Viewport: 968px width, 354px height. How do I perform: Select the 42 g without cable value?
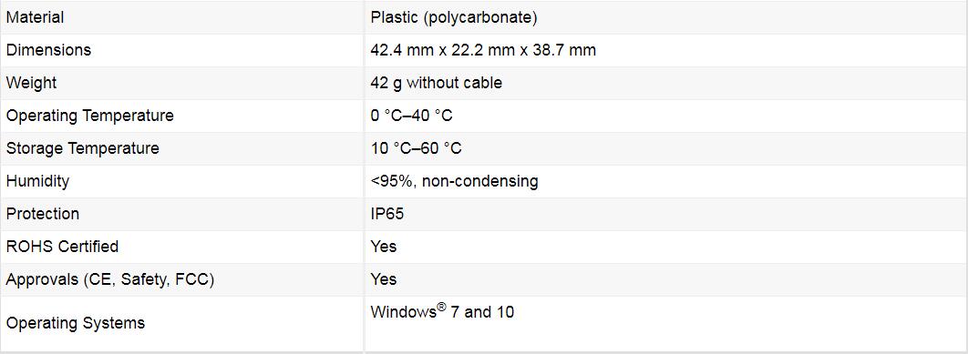pyautogui.click(x=437, y=83)
